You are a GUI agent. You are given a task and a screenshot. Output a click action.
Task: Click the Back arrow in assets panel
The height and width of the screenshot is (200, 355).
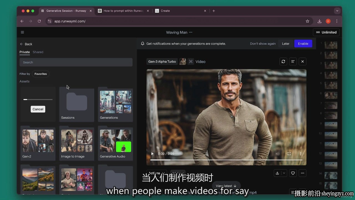21,44
